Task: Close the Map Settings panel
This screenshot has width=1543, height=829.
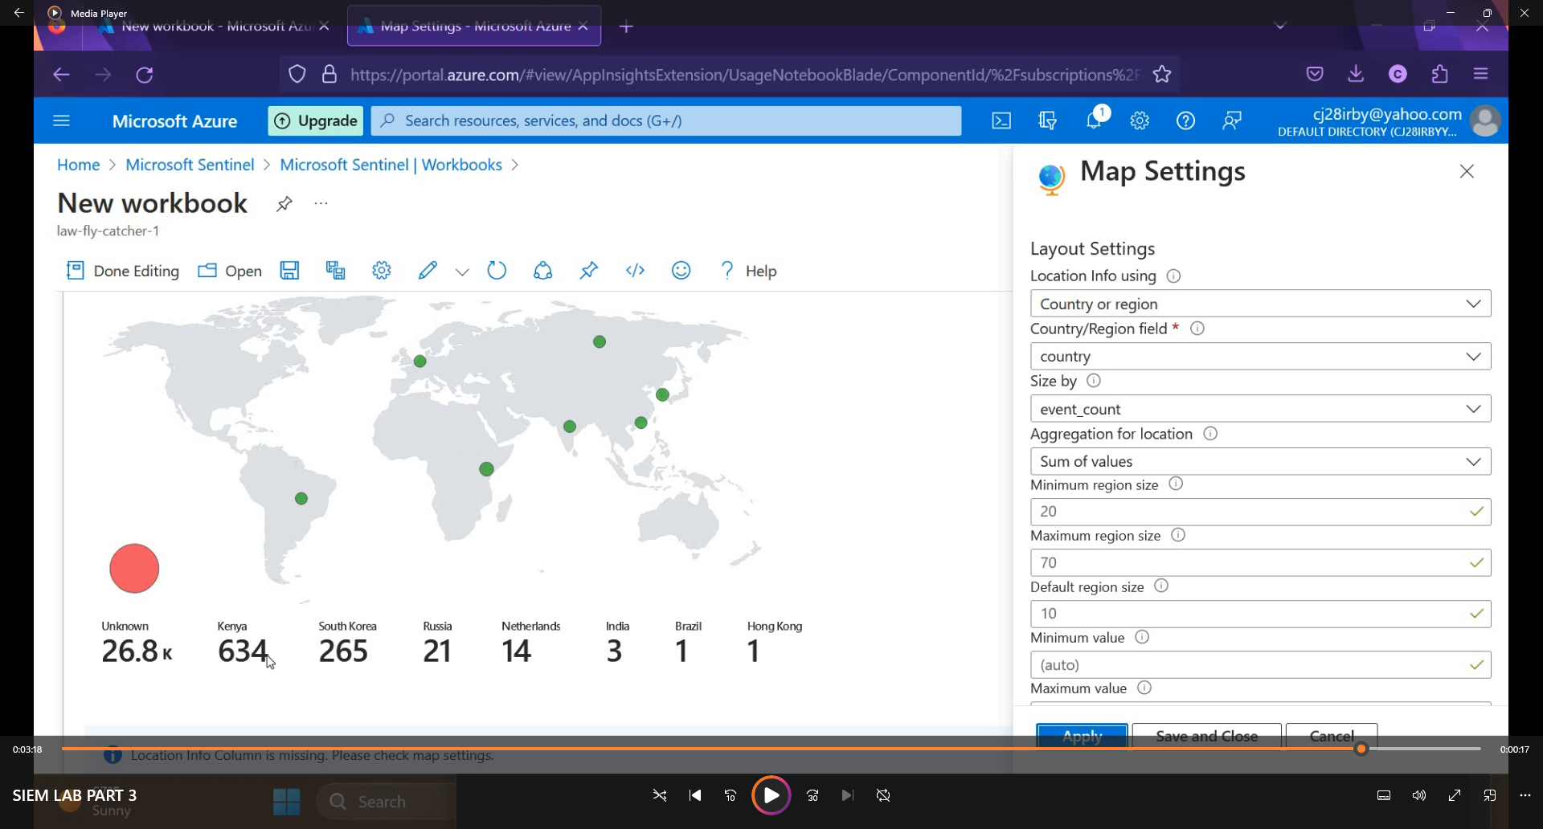Action: point(1467,171)
